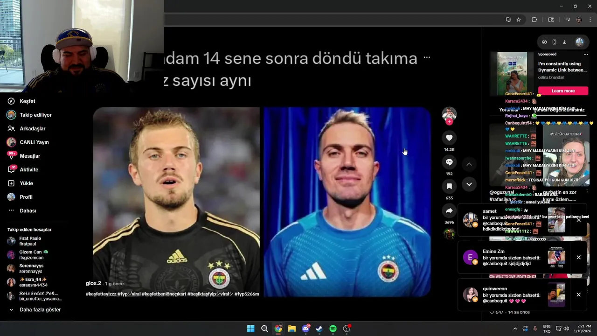
Task: Open video creator avatar above like button
Action: (449, 113)
